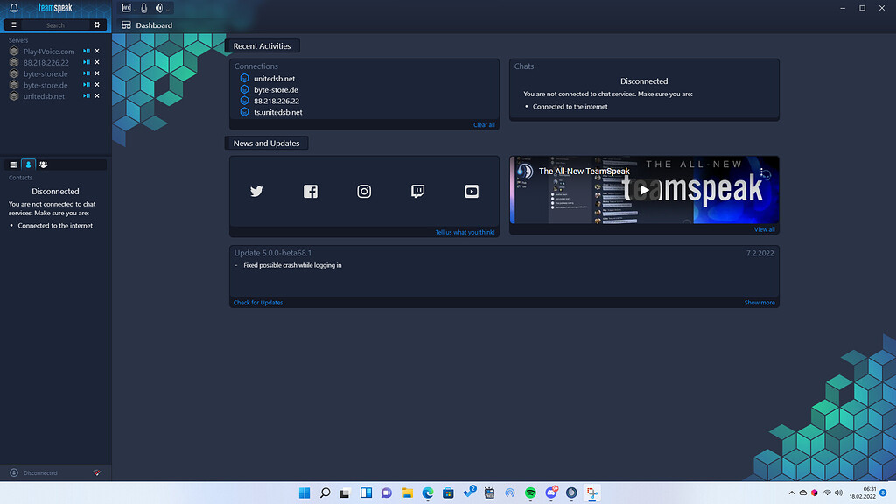Show more update notes
Viewport: 896px width, 504px height.
(x=759, y=302)
